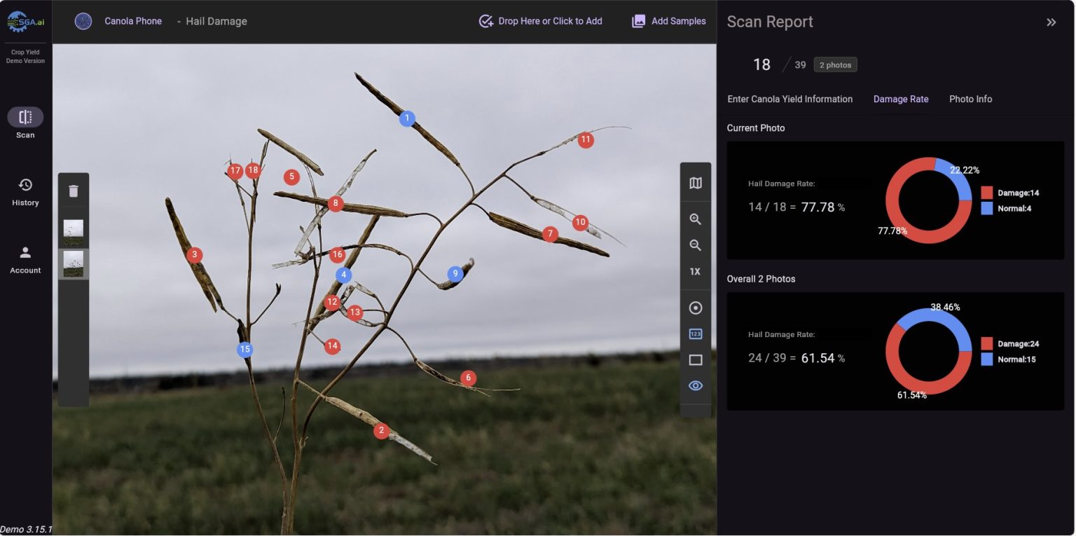Switch to Photo Info tab
The image size is (1076, 536).
(970, 99)
